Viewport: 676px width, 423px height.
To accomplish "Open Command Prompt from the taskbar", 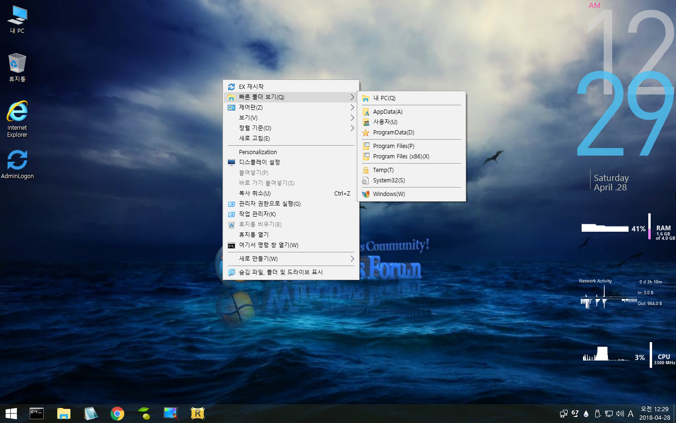I will 37,414.
